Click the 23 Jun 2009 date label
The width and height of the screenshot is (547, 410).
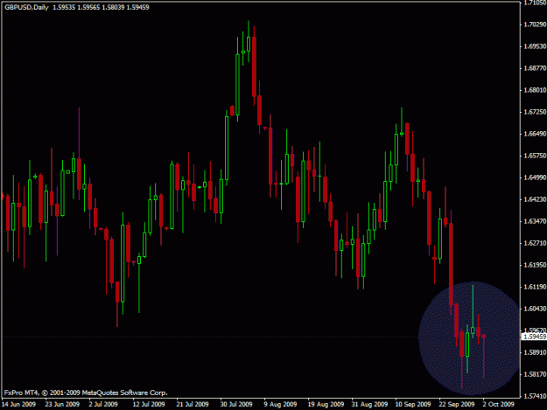62,404
